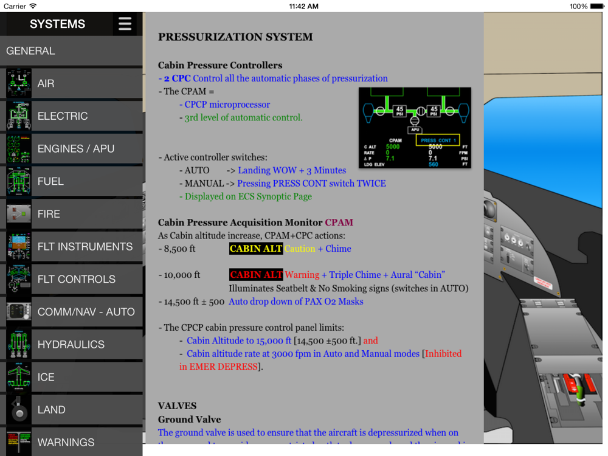Select the HYDRAULICS system icon
The height and width of the screenshot is (456, 608).
pos(19,344)
